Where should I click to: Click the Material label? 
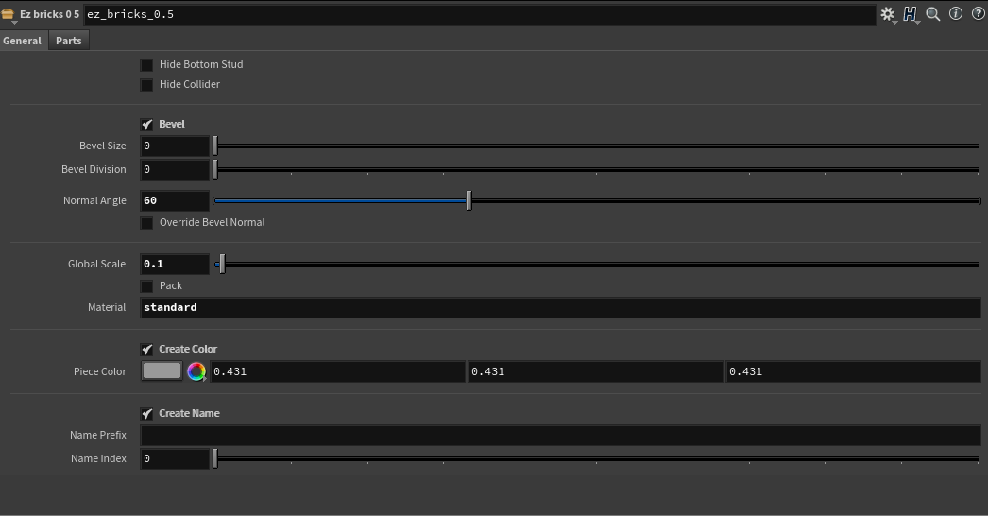(107, 307)
